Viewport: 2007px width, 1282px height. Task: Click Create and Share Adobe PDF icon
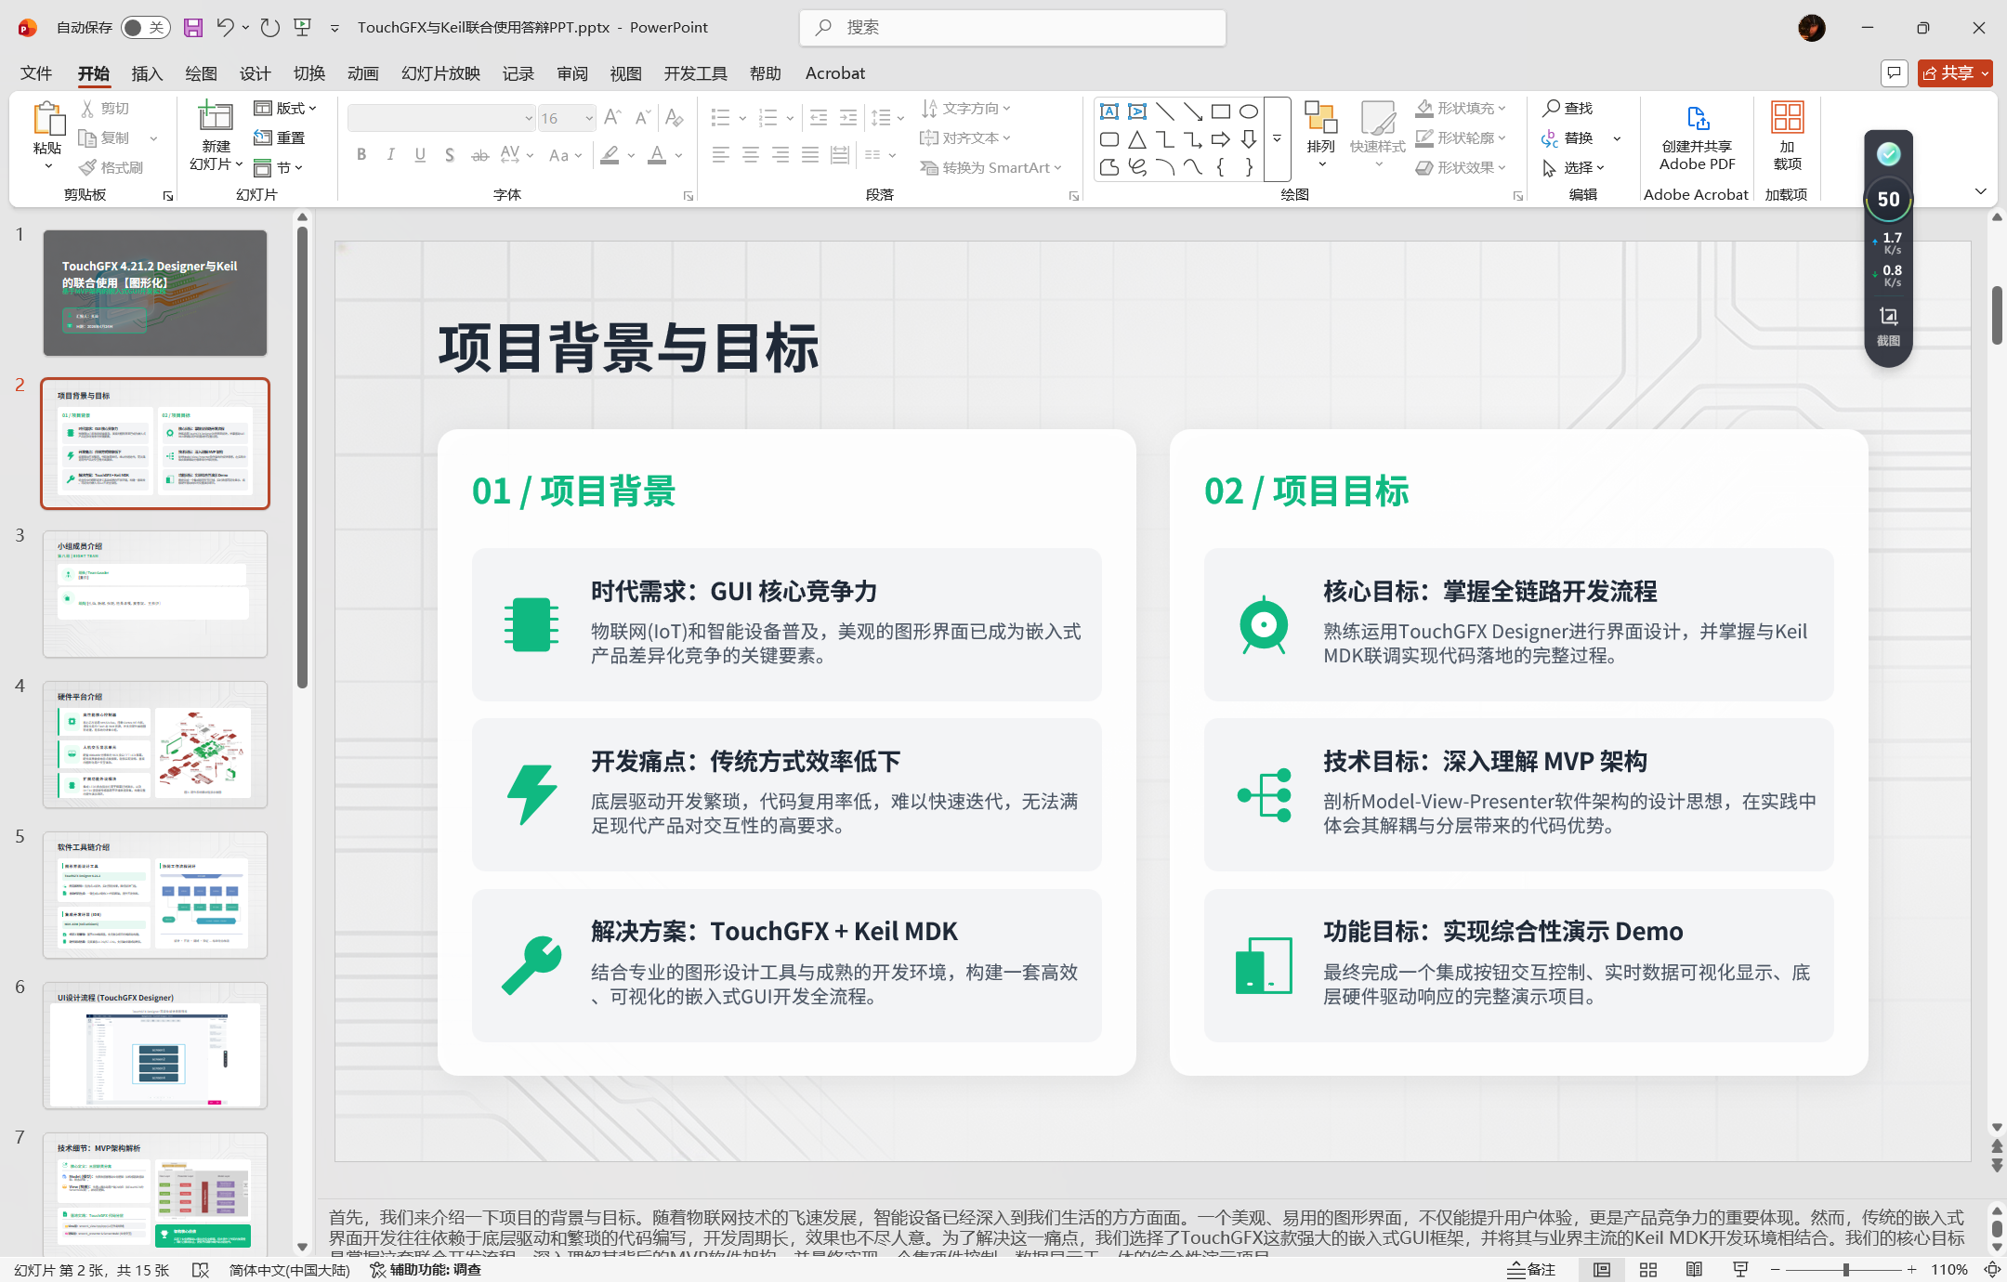coord(1697,119)
